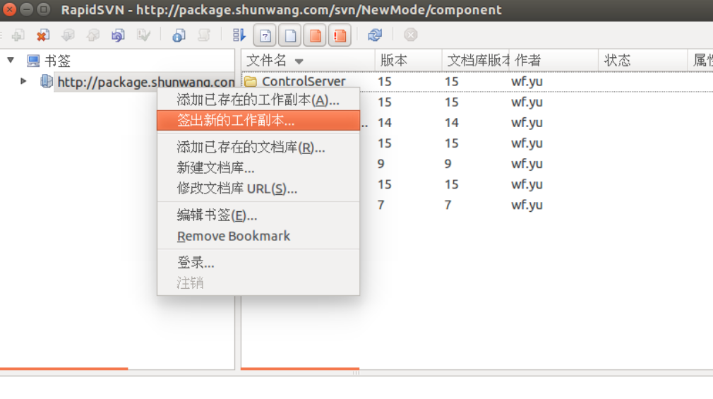This screenshot has width=713, height=399.
Task: Click the 14 cell in 文档库版本 column
Action: (x=452, y=123)
